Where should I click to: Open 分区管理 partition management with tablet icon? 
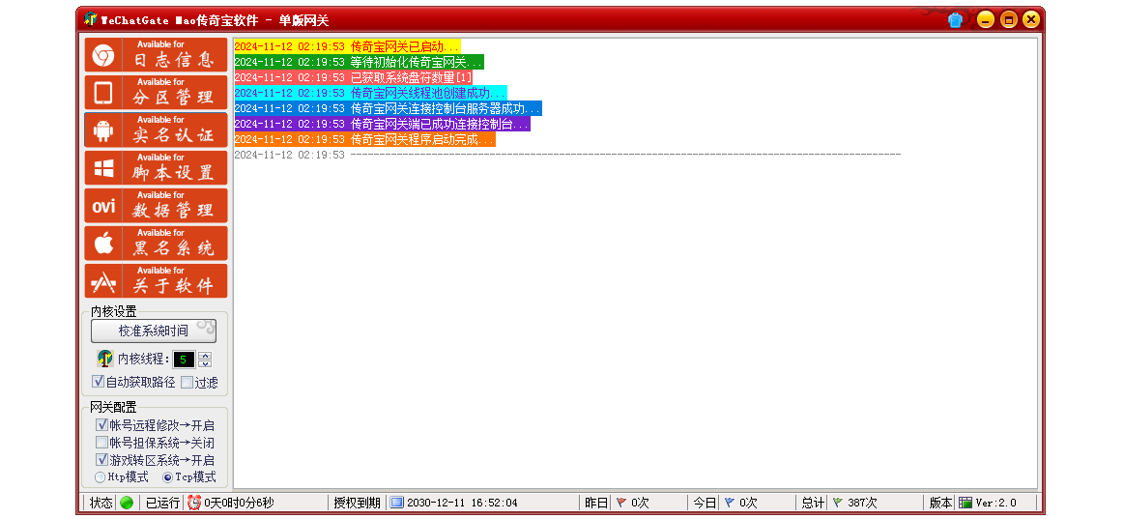coord(156,93)
